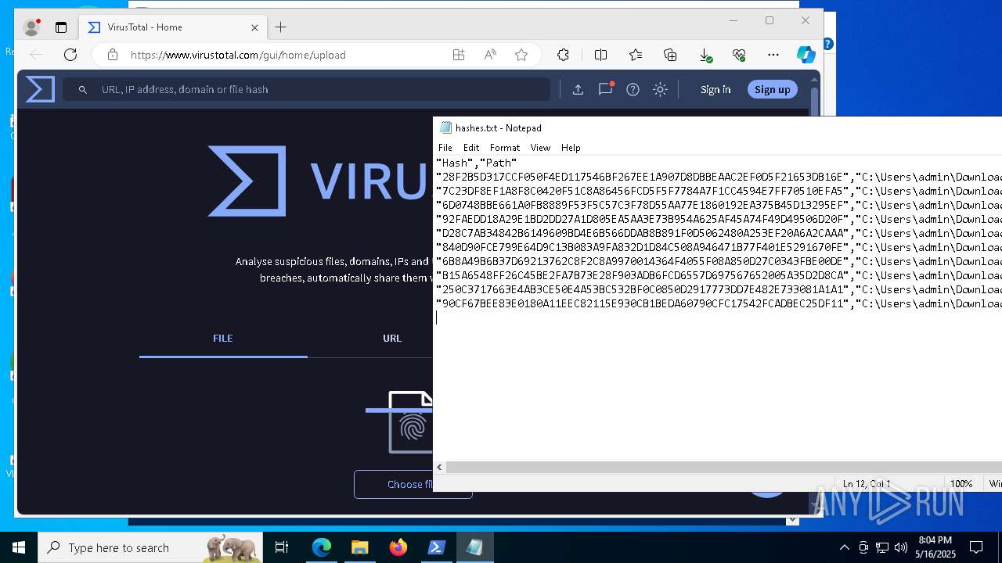Launch Firefox from the taskbar
Screen dimensions: 1002x563
click(x=398, y=547)
